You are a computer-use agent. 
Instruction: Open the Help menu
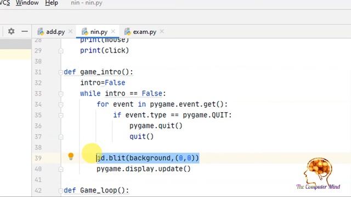pyautogui.click(x=52, y=3)
